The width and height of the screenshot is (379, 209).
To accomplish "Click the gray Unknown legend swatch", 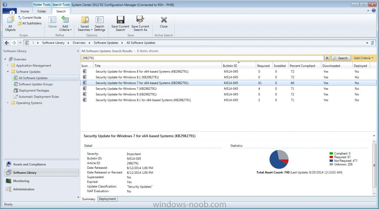I will (x=331, y=164).
